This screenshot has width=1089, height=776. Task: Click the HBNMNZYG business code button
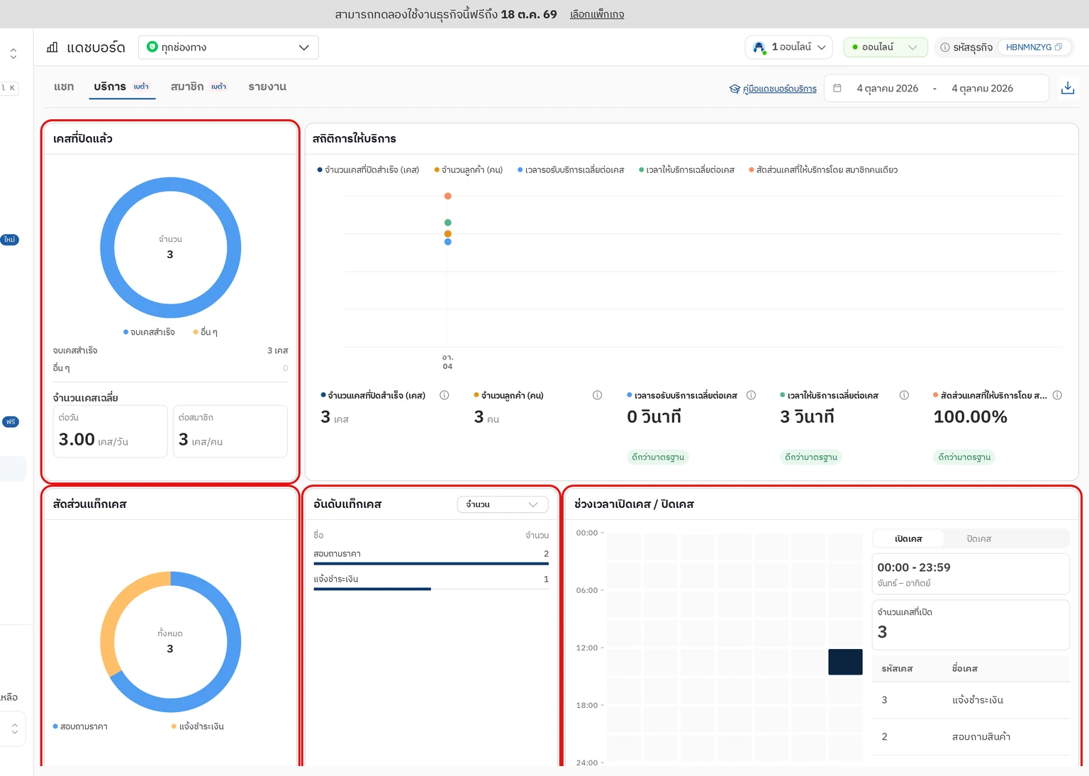[1034, 48]
